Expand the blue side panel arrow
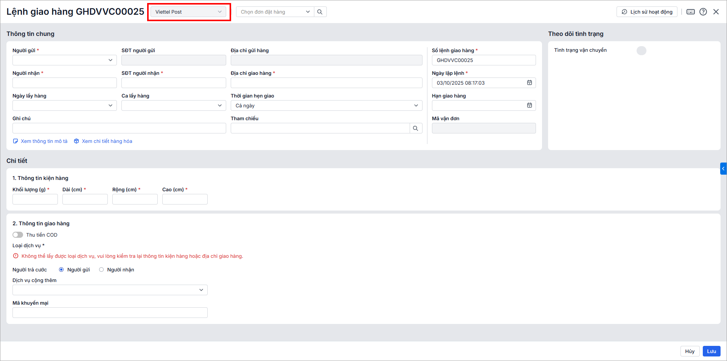Image resolution: width=727 pixels, height=361 pixels. pyautogui.click(x=723, y=169)
